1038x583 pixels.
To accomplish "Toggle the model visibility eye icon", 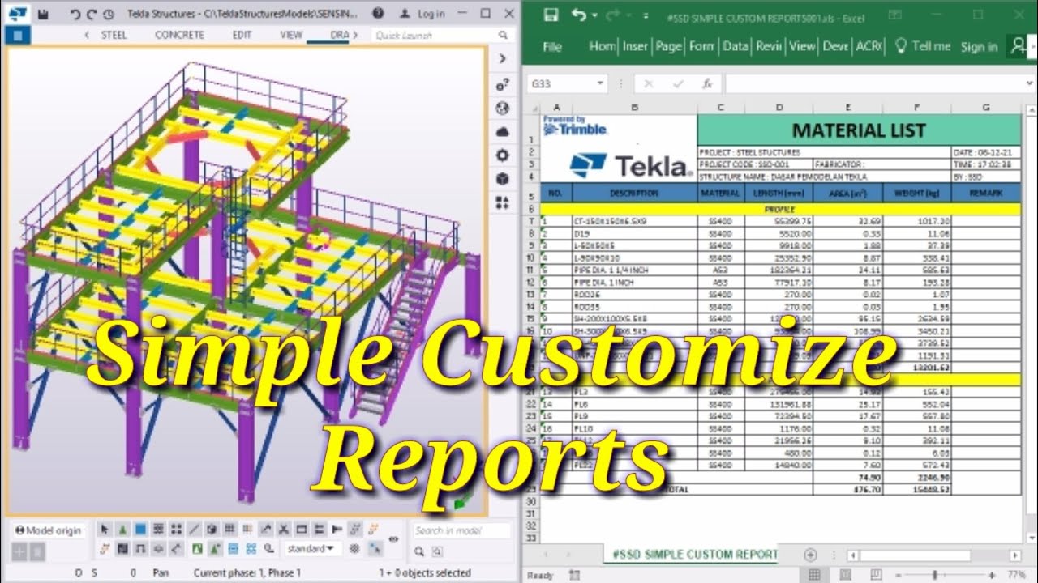I will 393,539.
